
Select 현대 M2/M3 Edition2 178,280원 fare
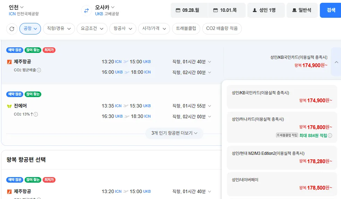(282, 158)
